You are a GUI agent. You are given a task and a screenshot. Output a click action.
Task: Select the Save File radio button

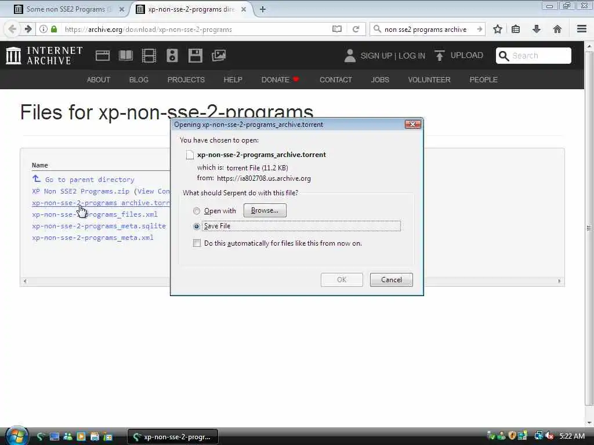(x=196, y=227)
